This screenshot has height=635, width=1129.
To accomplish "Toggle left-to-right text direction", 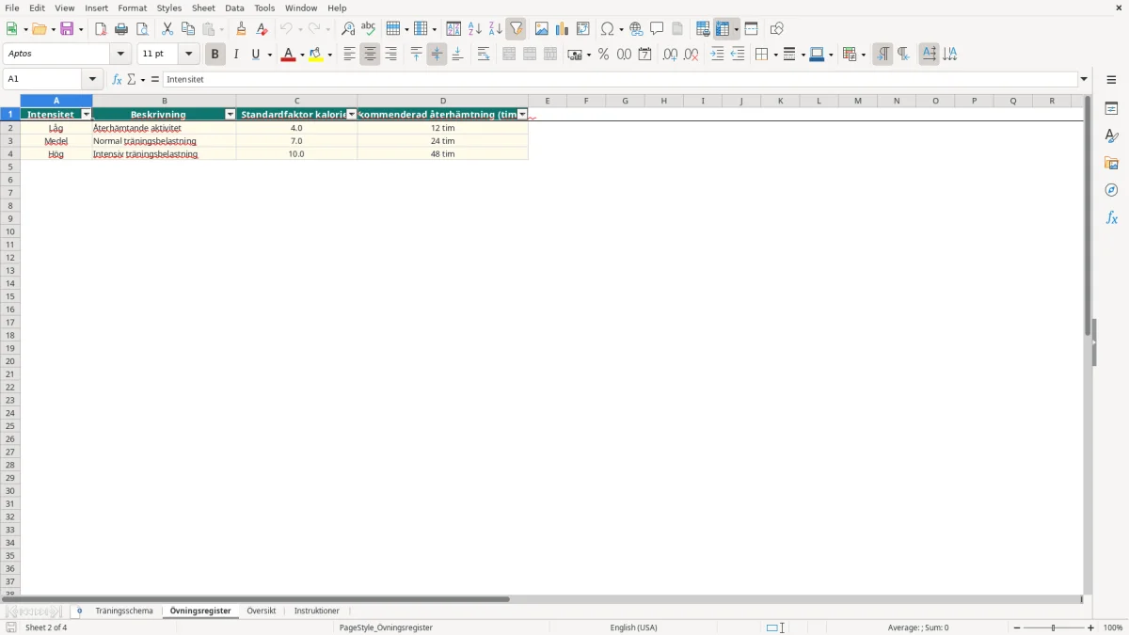I will point(883,55).
